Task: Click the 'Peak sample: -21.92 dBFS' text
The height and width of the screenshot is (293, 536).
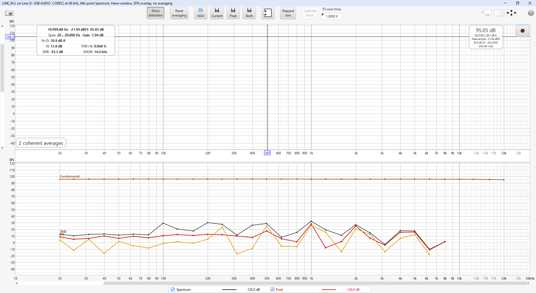Action: pyautogui.click(x=486, y=39)
